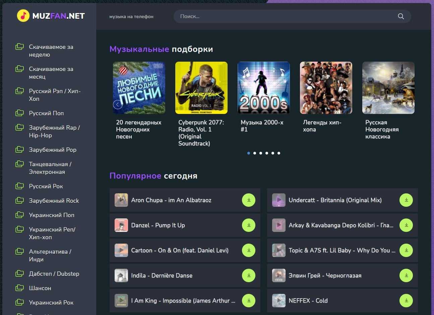Download Danzel - Pump It Up

click(x=249, y=225)
